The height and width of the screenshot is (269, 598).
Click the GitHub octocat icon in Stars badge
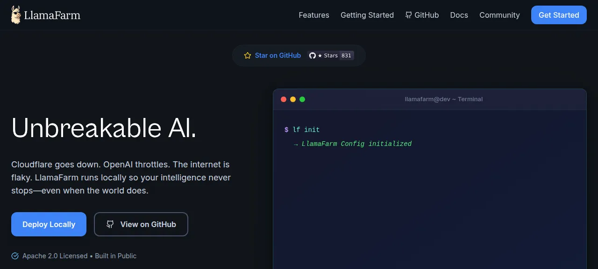(313, 55)
